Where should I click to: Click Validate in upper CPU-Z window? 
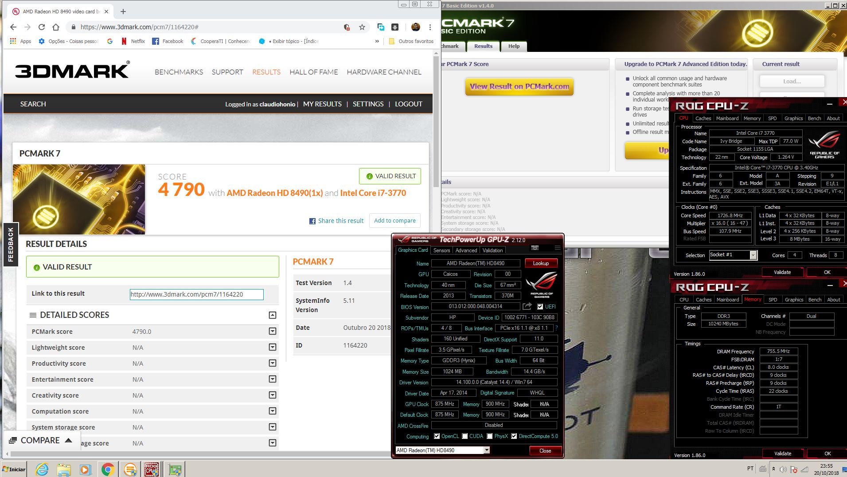[782, 272]
